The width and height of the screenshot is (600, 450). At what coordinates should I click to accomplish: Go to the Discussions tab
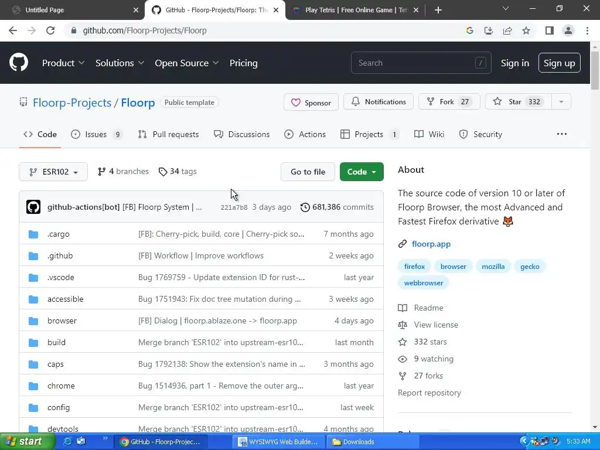click(x=241, y=134)
